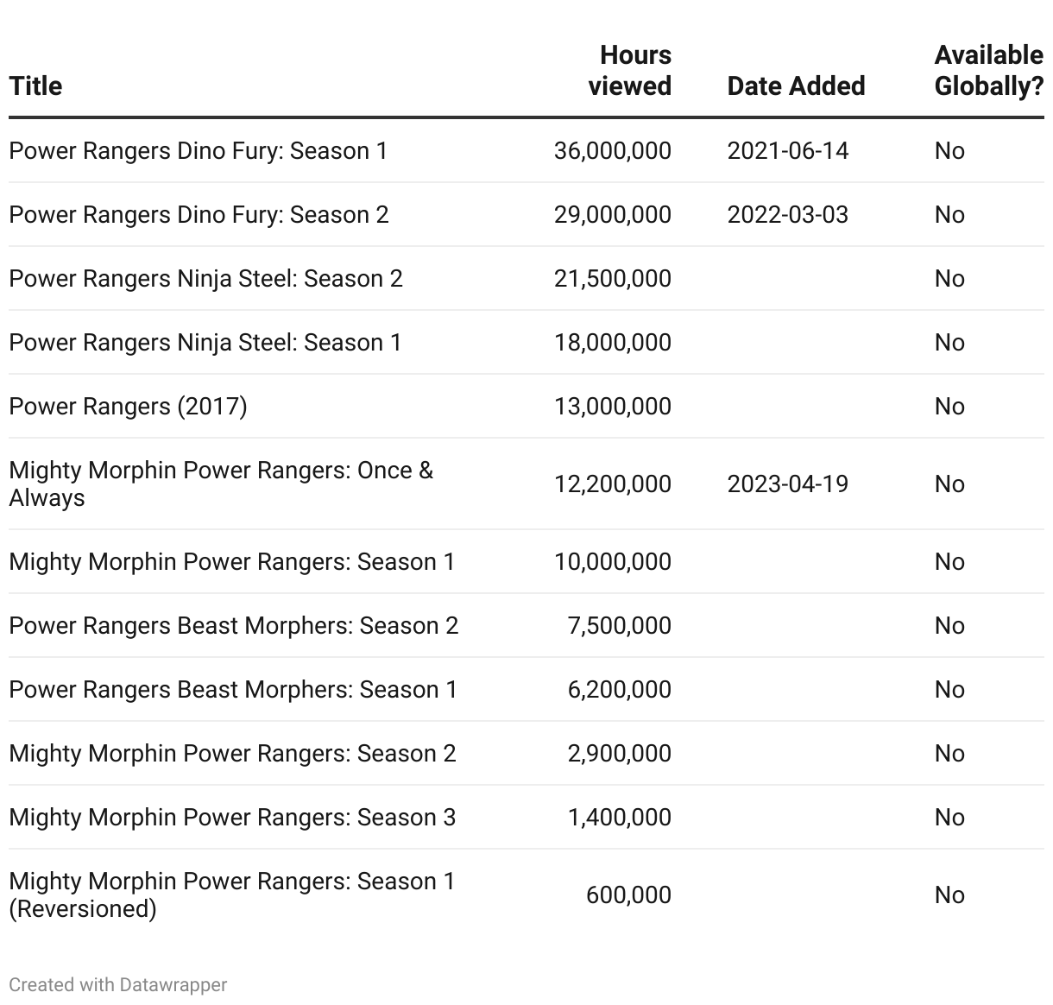1053x1005 pixels.
Task: Click the 2022-03-03 date cell
Action: [788, 215]
